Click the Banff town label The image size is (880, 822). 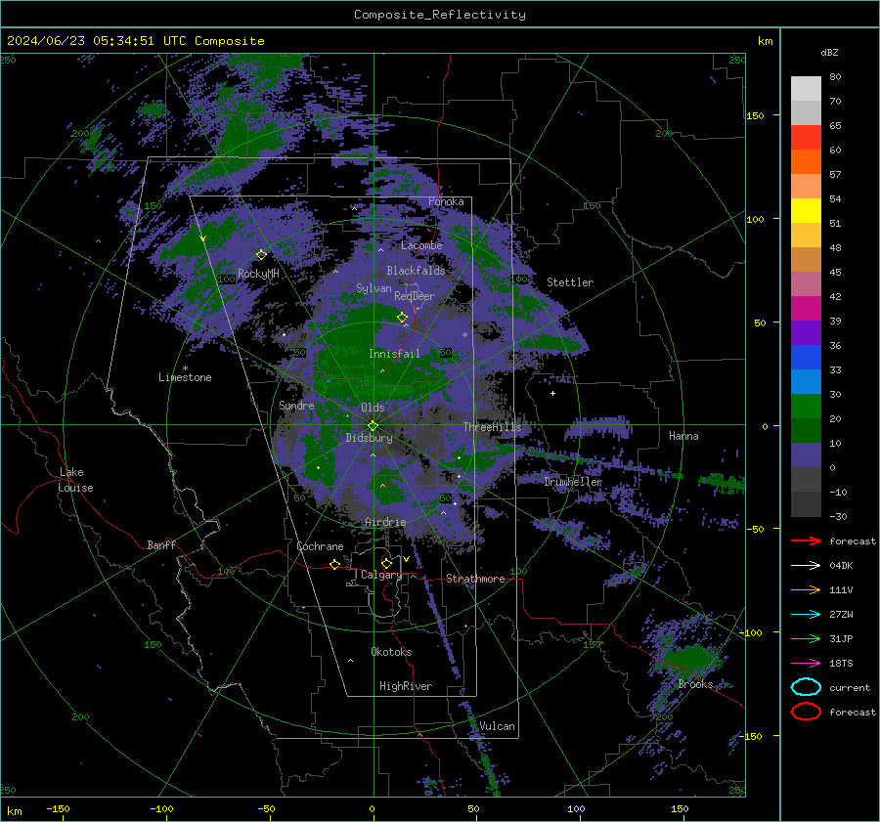coord(161,544)
